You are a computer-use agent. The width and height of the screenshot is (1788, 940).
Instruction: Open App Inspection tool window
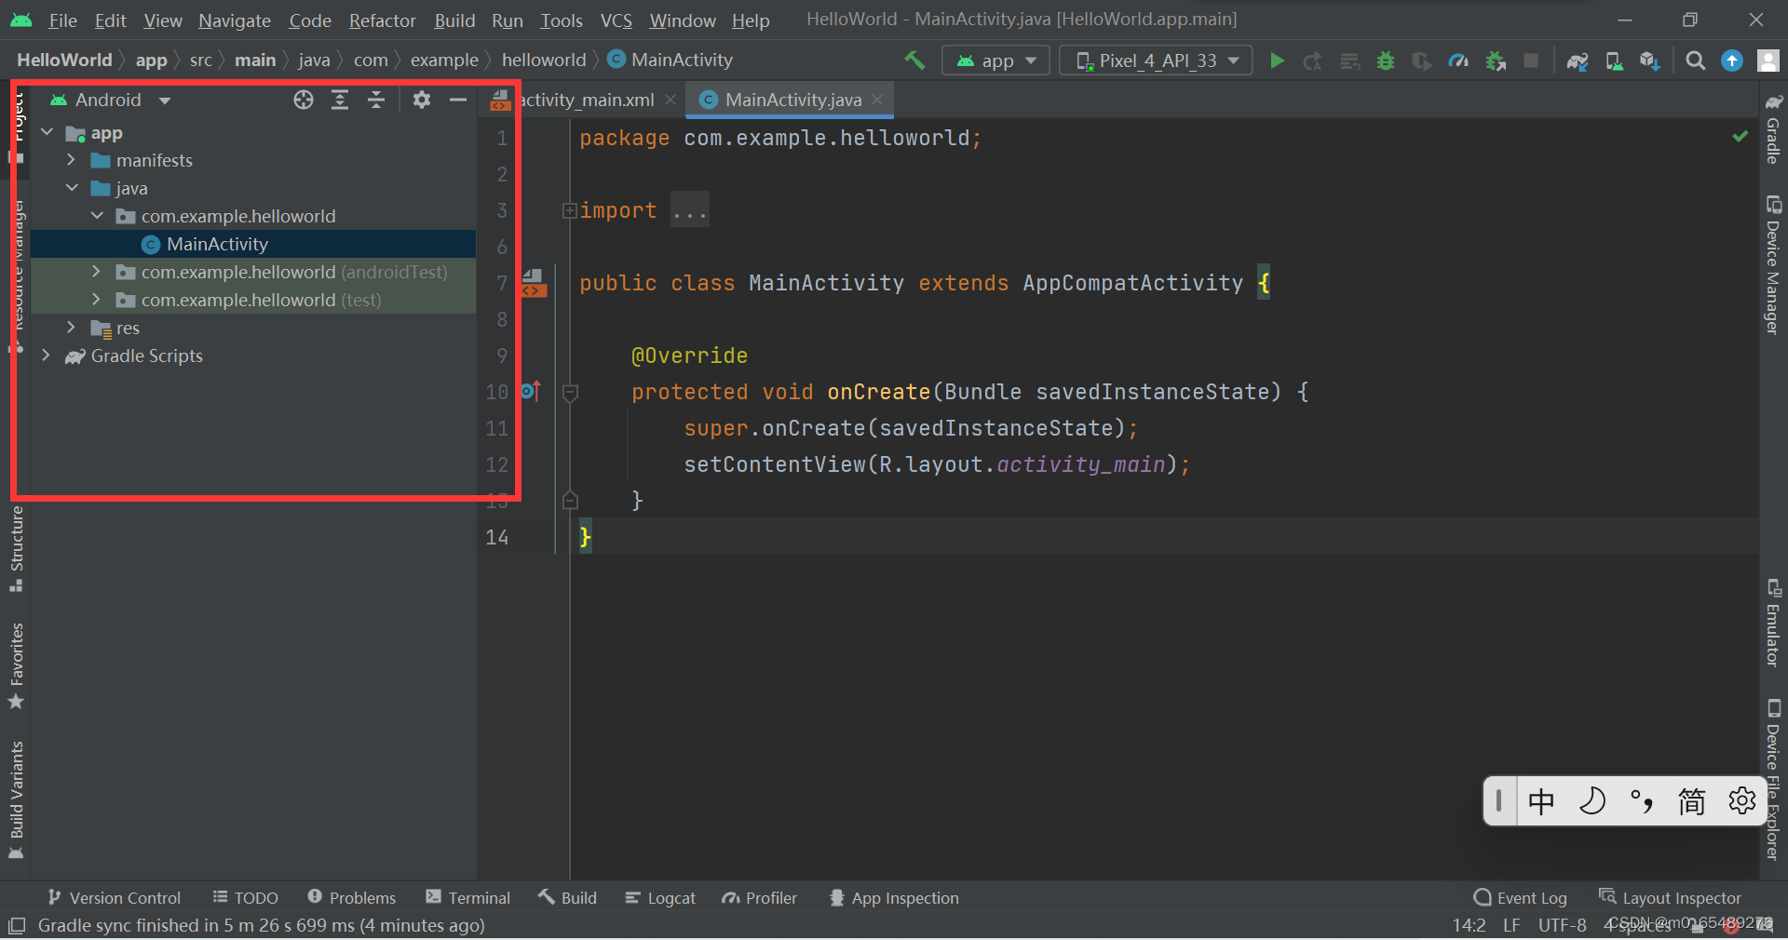coord(894,897)
